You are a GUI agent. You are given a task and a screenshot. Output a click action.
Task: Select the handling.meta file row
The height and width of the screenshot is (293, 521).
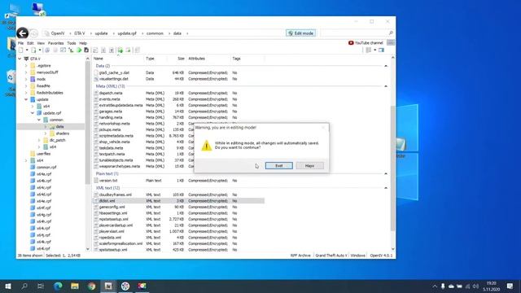(x=179, y=117)
